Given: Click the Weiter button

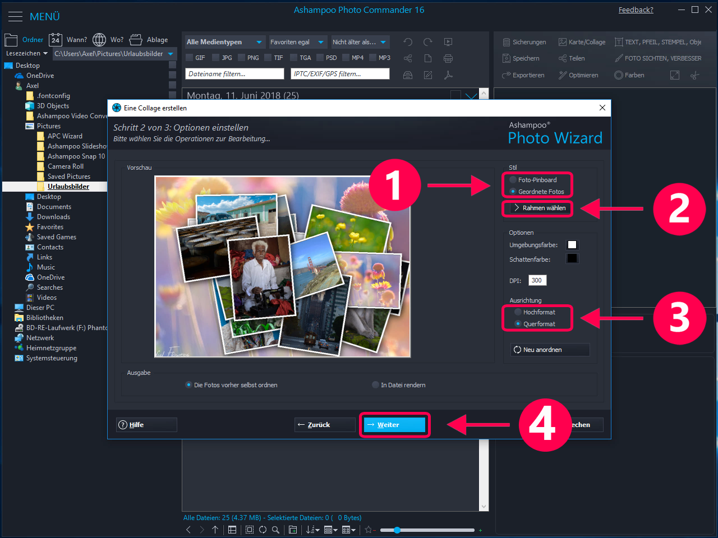Looking at the screenshot, I should click(394, 425).
